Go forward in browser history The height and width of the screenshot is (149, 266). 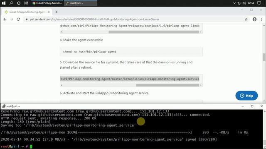[12, 19]
